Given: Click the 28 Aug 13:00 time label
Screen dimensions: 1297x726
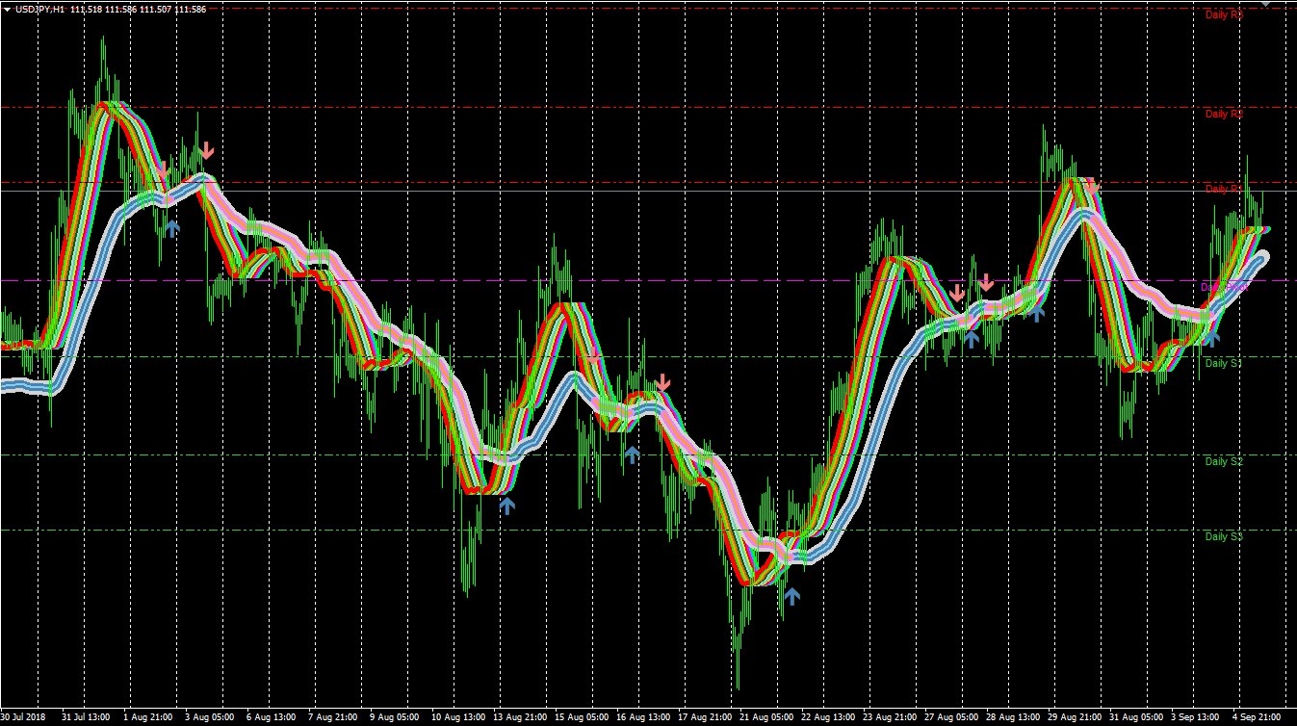Looking at the screenshot, I should pos(1015,717).
